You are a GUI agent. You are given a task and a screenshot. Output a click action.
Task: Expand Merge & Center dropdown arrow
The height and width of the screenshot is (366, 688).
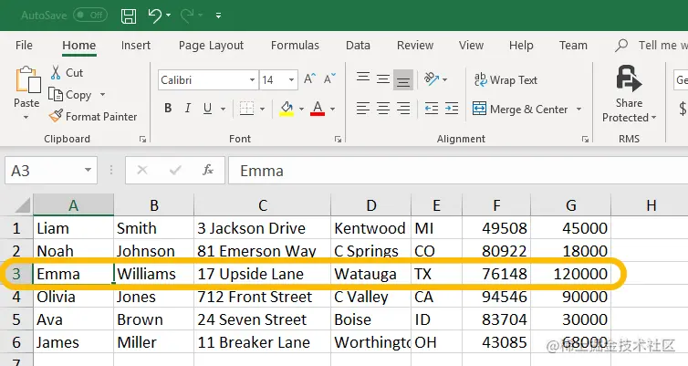[x=579, y=109]
